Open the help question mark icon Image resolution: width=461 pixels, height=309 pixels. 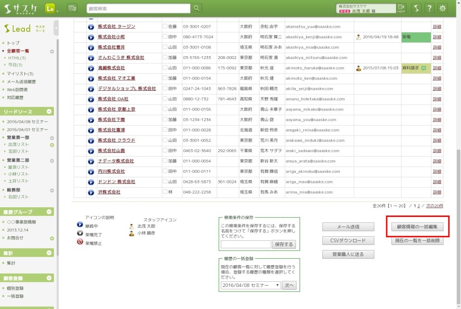point(429,8)
